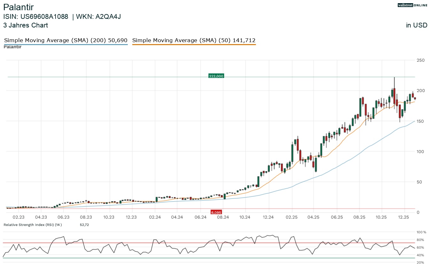Click the Relative Strength Index (RSI) label

click(32, 225)
